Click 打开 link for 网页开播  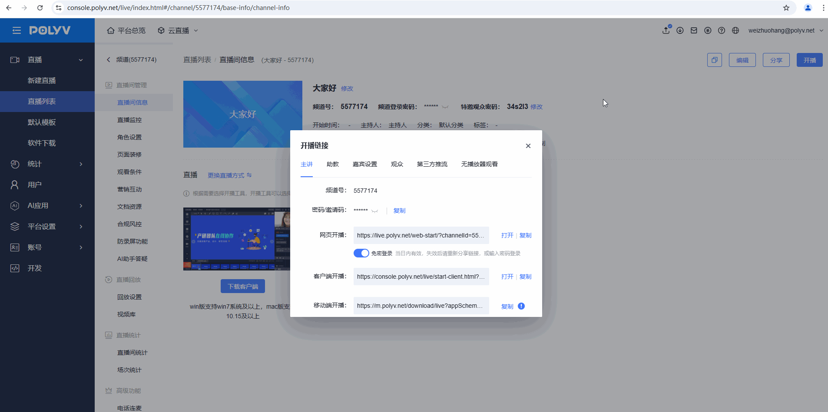pos(507,235)
